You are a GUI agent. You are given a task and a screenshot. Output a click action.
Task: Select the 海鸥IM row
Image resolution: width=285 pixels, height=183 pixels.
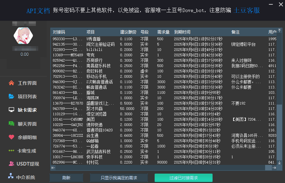164,98
